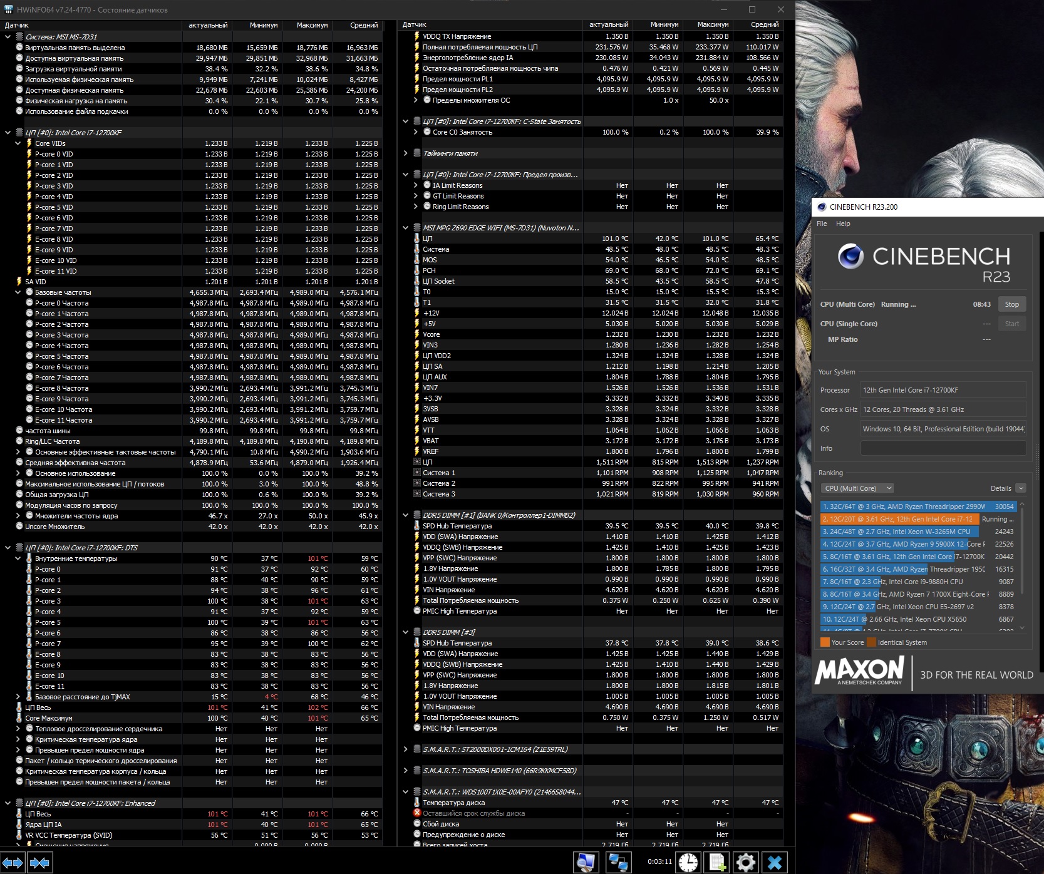Select the AMD Ryzen Threadripper 2990W ranking row

point(918,506)
